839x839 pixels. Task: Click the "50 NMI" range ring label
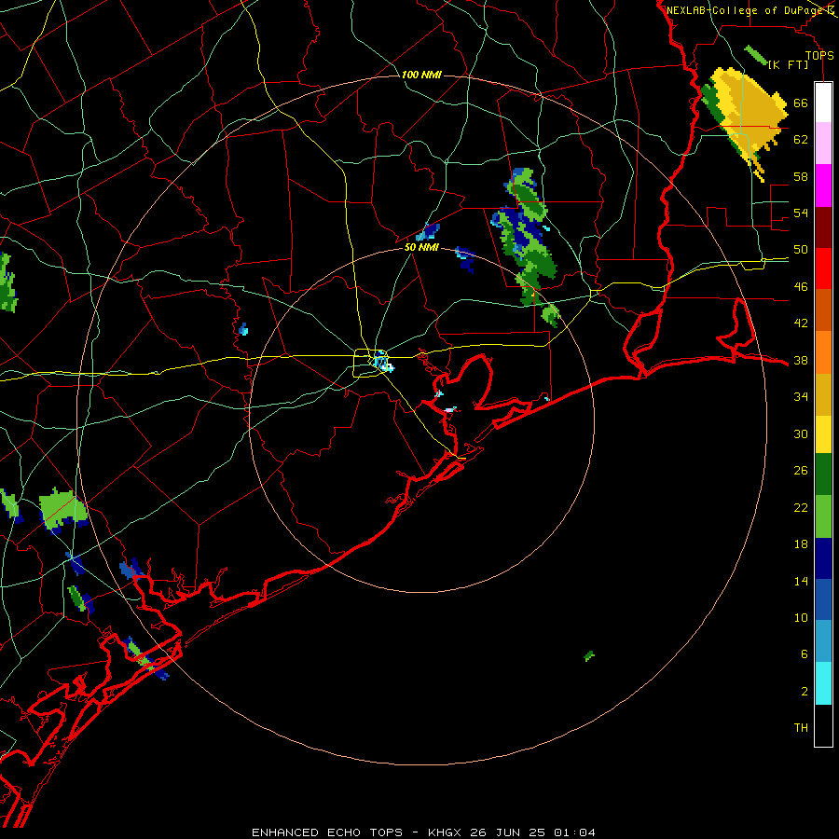421,247
